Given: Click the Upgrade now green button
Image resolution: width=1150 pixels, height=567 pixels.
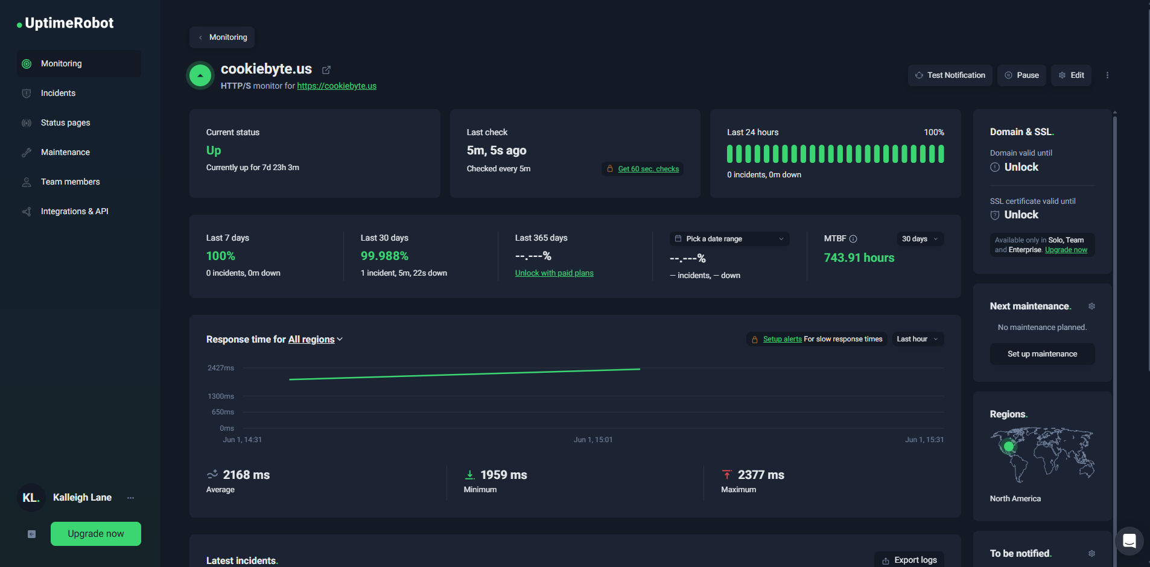Looking at the screenshot, I should (x=96, y=534).
